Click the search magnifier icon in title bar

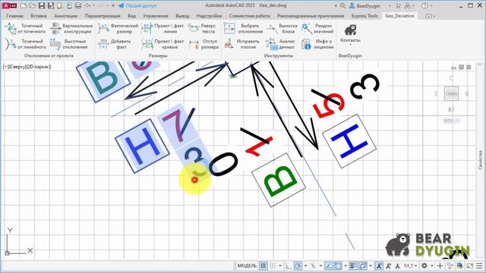(342, 5)
